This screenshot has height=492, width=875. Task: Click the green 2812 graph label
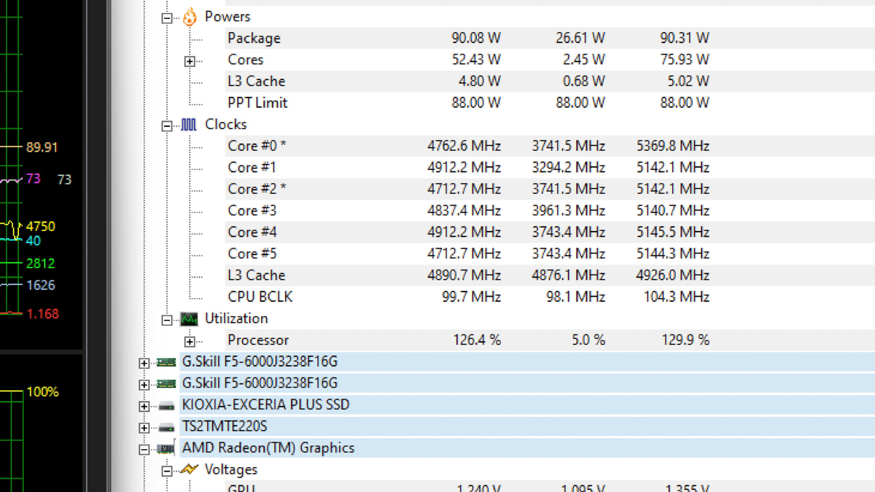point(40,263)
